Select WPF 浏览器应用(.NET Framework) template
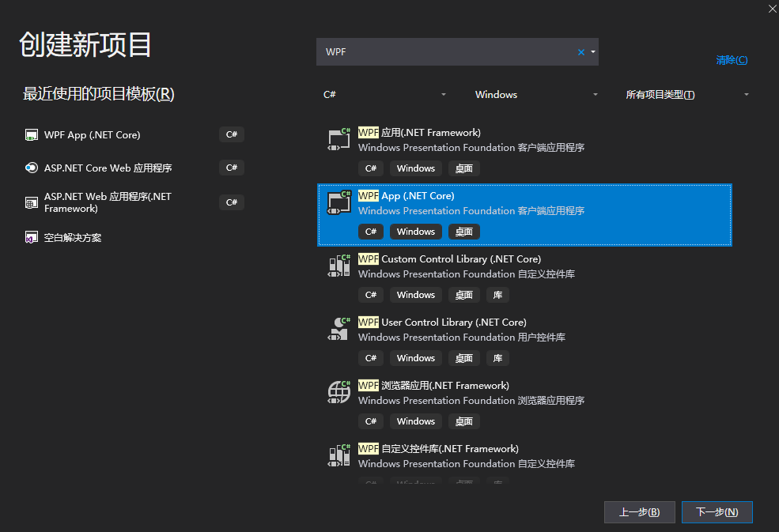This screenshot has height=532, width=779. coord(433,386)
